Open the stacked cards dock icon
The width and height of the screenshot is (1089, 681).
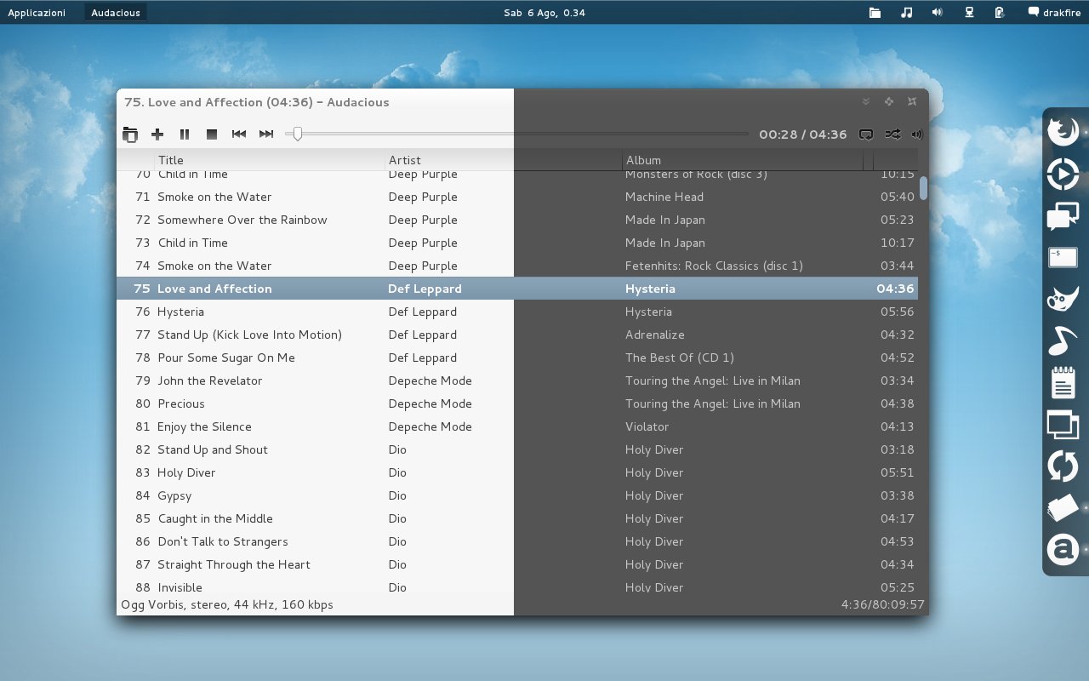(1063, 508)
